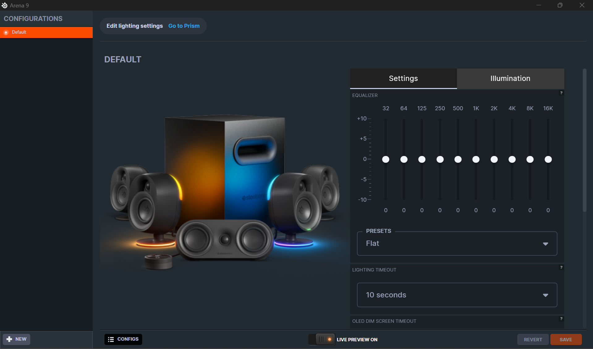Click the LIVE PREVIEW ON label
593x349 pixels.
click(357, 340)
